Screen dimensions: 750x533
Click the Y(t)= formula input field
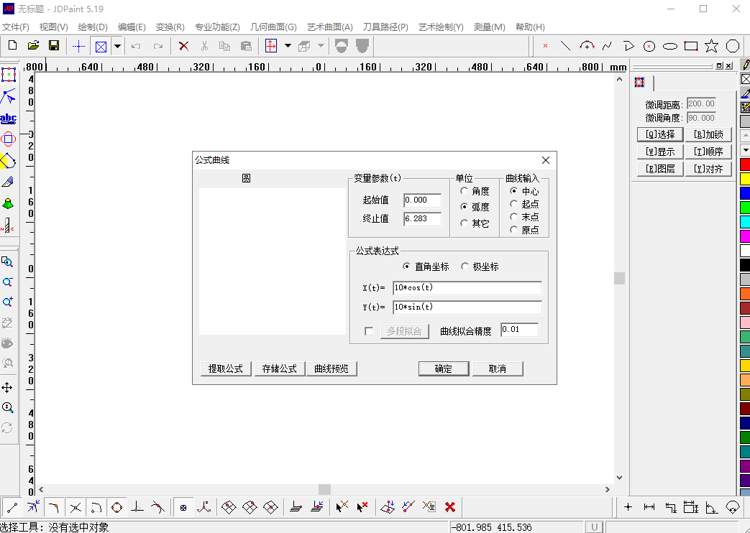[x=467, y=307]
